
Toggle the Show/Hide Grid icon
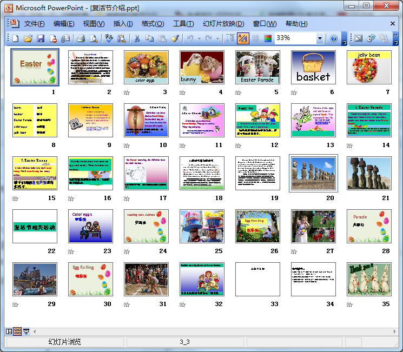(255, 38)
